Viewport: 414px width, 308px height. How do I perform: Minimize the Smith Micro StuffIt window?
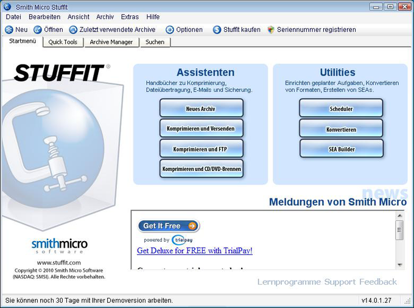point(376,7)
